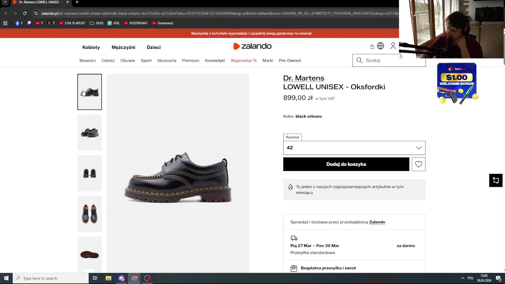Open a new browser tab
The width and height of the screenshot is (505, 284).
[x=77, y=2]
